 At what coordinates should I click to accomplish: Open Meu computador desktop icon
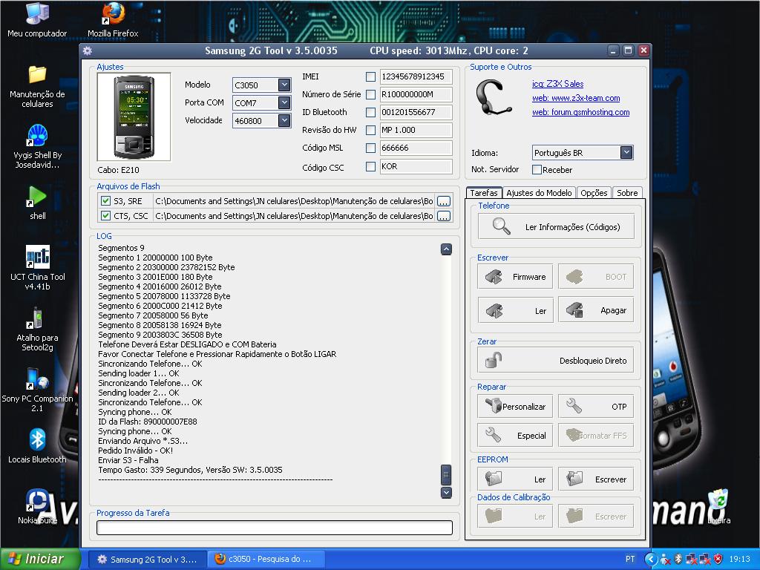(x=37, y=19)
